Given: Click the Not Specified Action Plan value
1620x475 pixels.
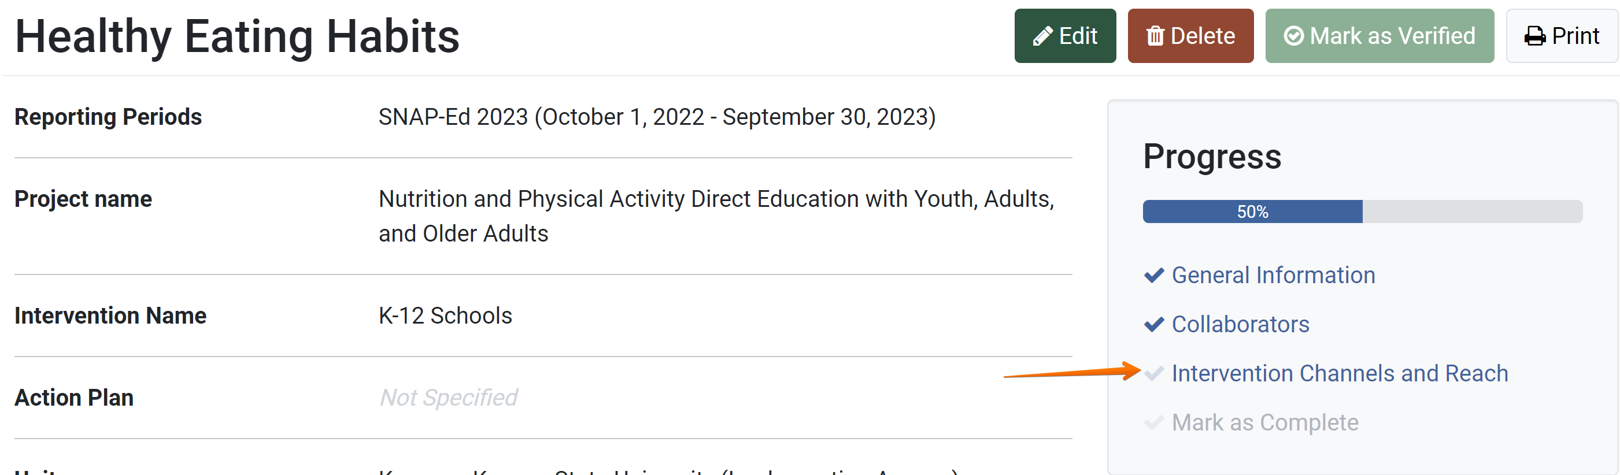Looking at the screenshot, I should click(449, 398).
